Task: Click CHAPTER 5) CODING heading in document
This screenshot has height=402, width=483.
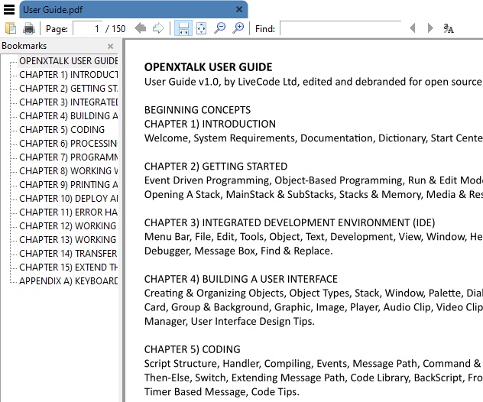Action: tap(193, 349)
